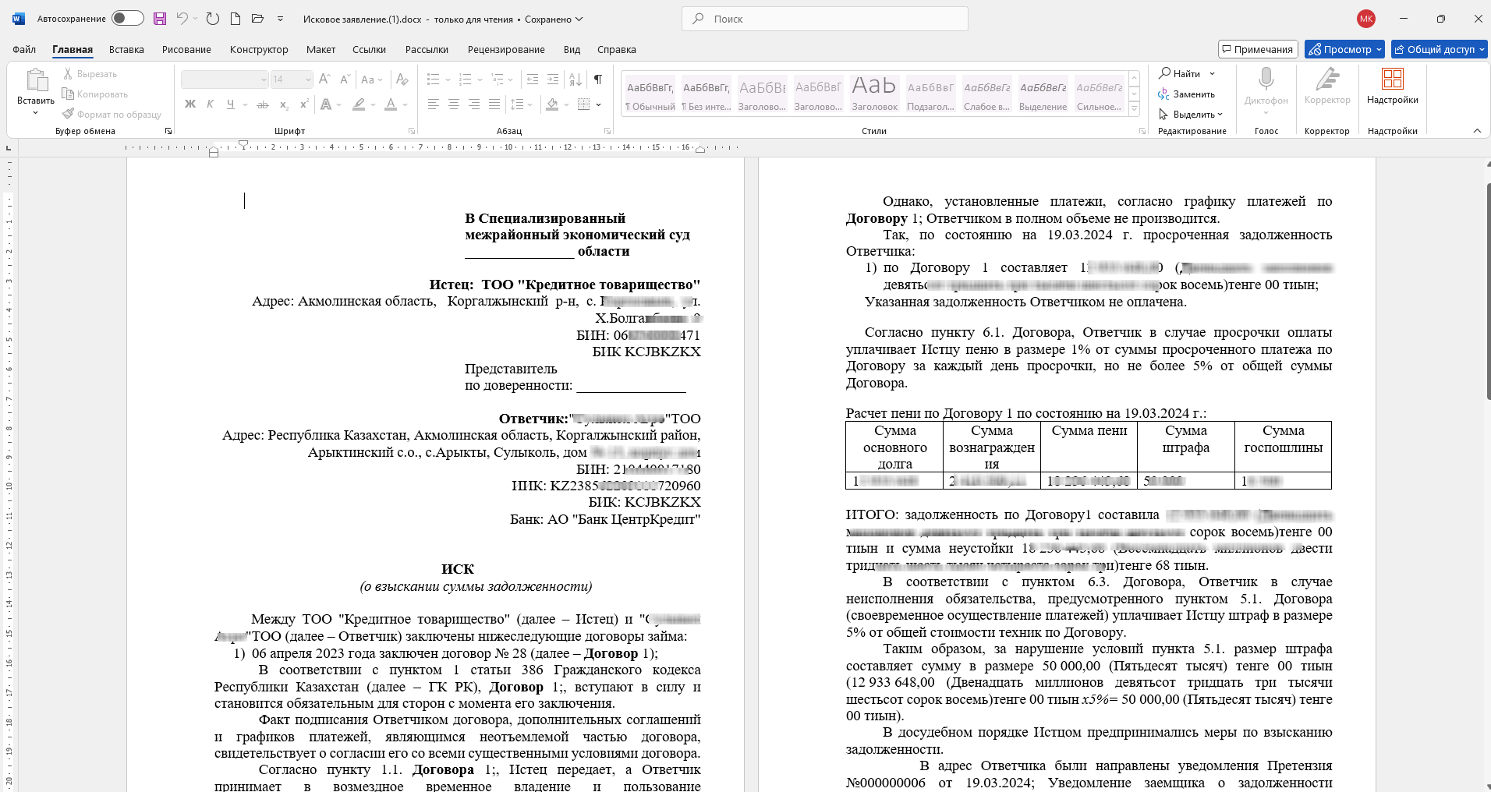Open the Выделить dropdown
The height and width of the screenshot is (792, 1491).
(1191, 115)
